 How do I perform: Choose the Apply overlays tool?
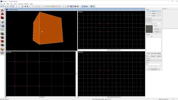(x=2, y=41)
